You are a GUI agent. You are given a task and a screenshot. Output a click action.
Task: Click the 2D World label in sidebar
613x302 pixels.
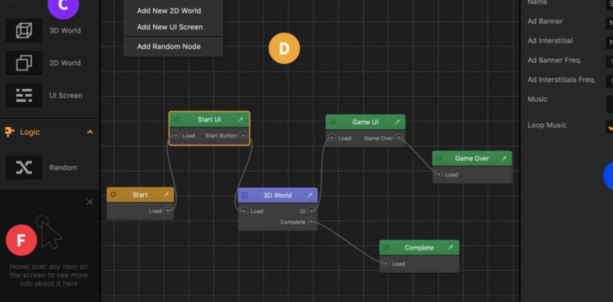(x=65, y=63)
